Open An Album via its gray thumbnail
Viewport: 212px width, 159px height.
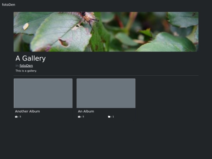click(106, 93)
